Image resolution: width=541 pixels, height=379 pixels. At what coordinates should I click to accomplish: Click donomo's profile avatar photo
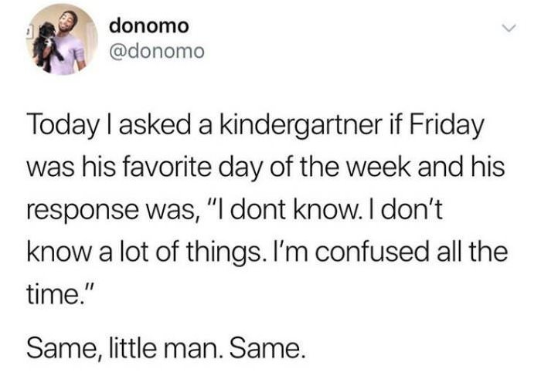[x=60, y=39]
